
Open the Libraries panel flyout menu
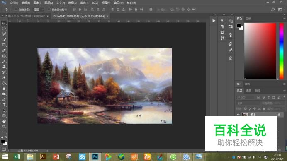tap(284, 84)
